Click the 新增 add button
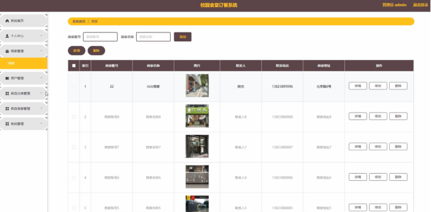The width and height of the screenshot is (431, 212). [x=77, y=51]
